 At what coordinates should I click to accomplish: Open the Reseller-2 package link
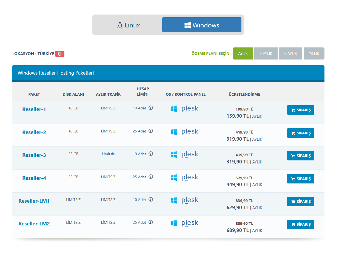click(34, 132)
